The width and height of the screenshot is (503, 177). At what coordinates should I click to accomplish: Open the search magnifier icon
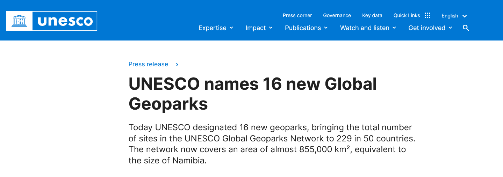[x=466, y=28]
